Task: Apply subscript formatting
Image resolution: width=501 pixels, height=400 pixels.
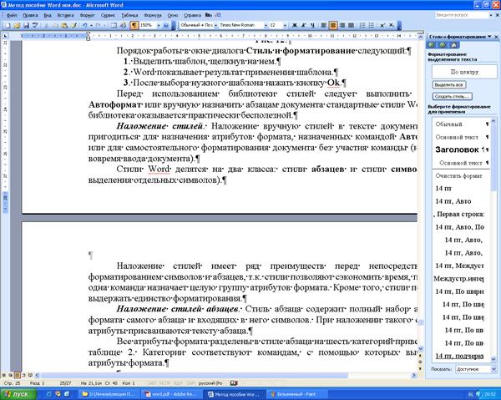Action: [x=392, y=25]
